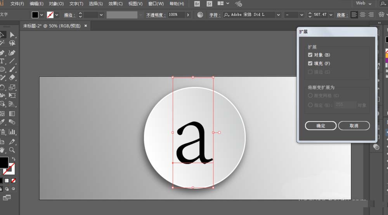388x215 pixels.
Task: Click the change screen mode icon
Action: click(x=7, y=198)
